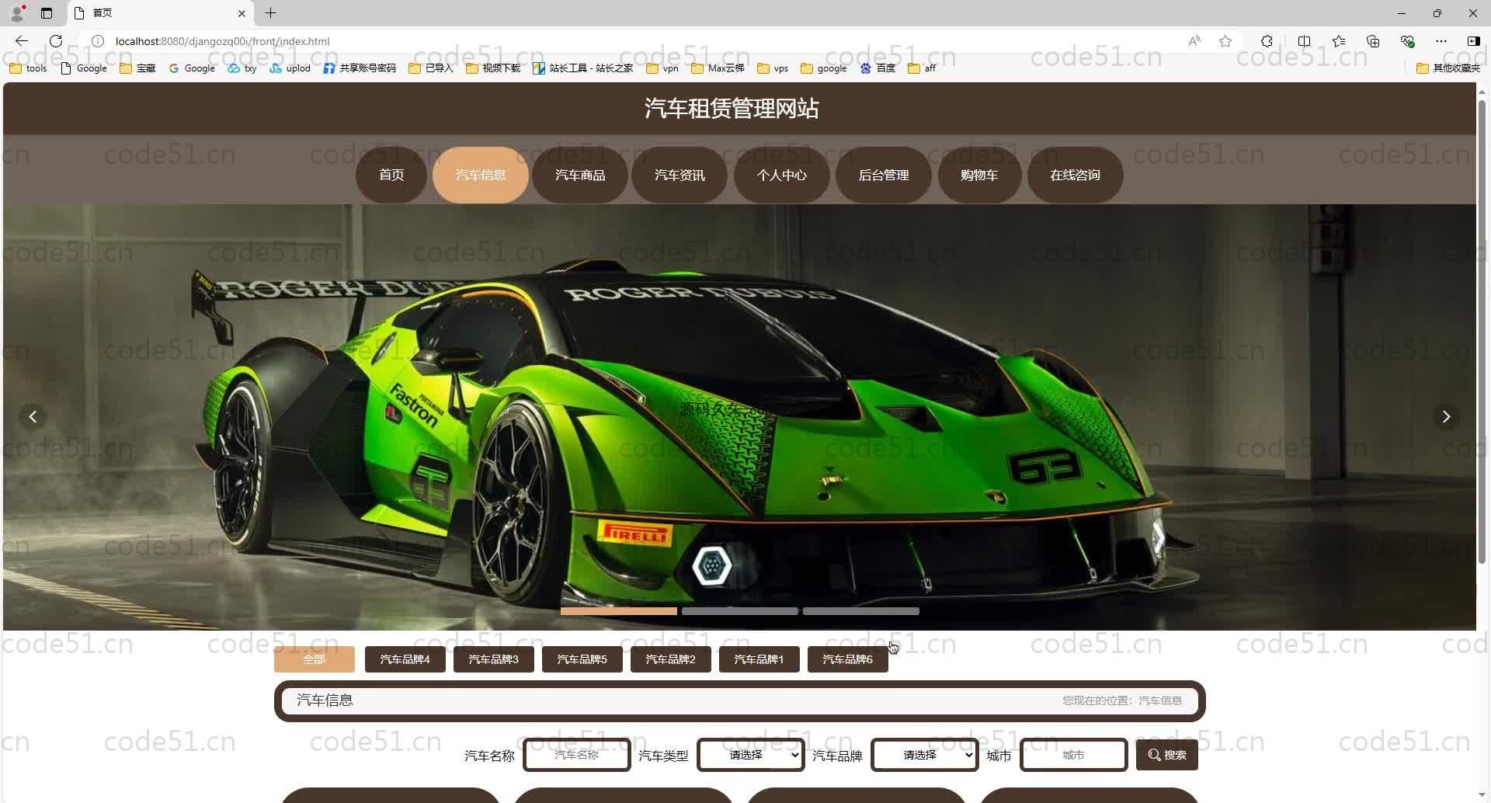Go to 首页 navigation item
Viewport: 1491px width, 803px height.
pos(391,175)
